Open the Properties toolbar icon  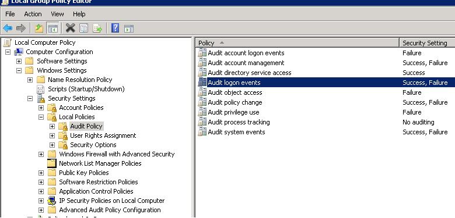(84, 28)
